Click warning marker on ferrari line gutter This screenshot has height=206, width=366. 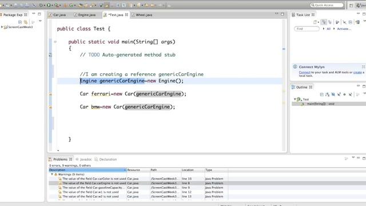50,94
